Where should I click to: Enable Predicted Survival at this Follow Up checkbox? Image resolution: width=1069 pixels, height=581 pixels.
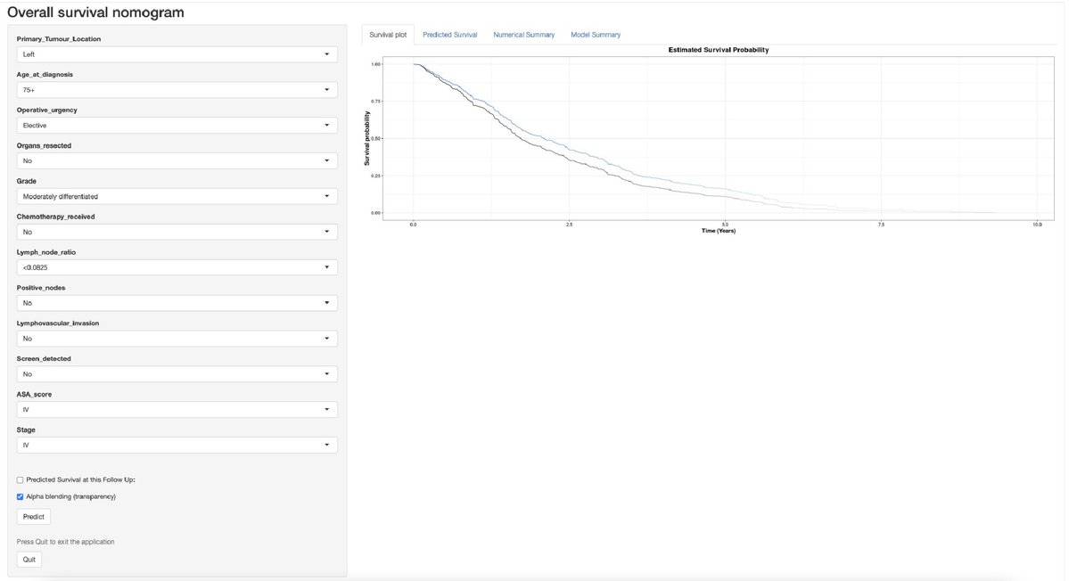pyautogui.click(x=20, y=480)
